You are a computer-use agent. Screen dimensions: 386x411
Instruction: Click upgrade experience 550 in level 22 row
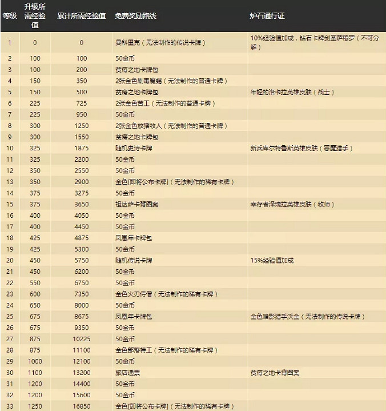(35, 283)
